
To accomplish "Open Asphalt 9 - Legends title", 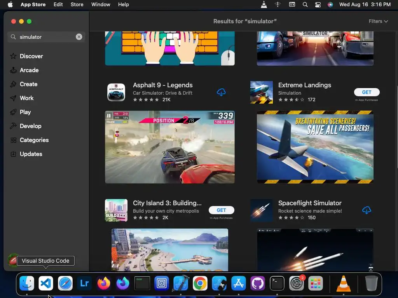I will tap(163, 85).
